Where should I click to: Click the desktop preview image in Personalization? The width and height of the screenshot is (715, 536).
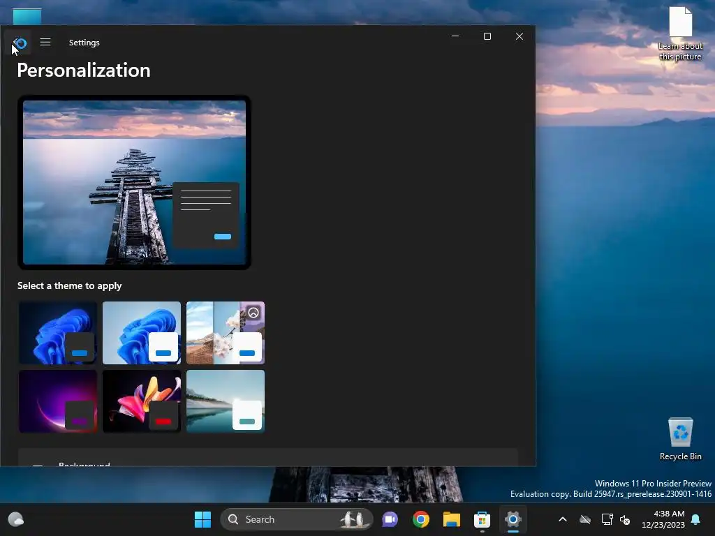[135, 182]
